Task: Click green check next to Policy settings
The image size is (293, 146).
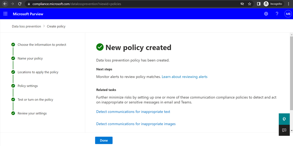Action: click(13, 86)
